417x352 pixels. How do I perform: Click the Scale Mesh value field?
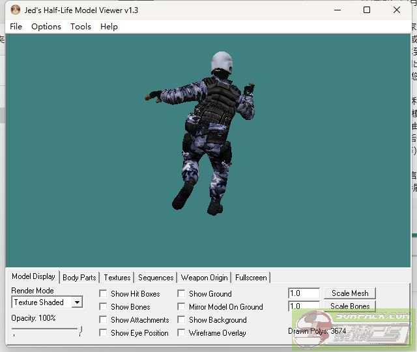click(304, 293)
